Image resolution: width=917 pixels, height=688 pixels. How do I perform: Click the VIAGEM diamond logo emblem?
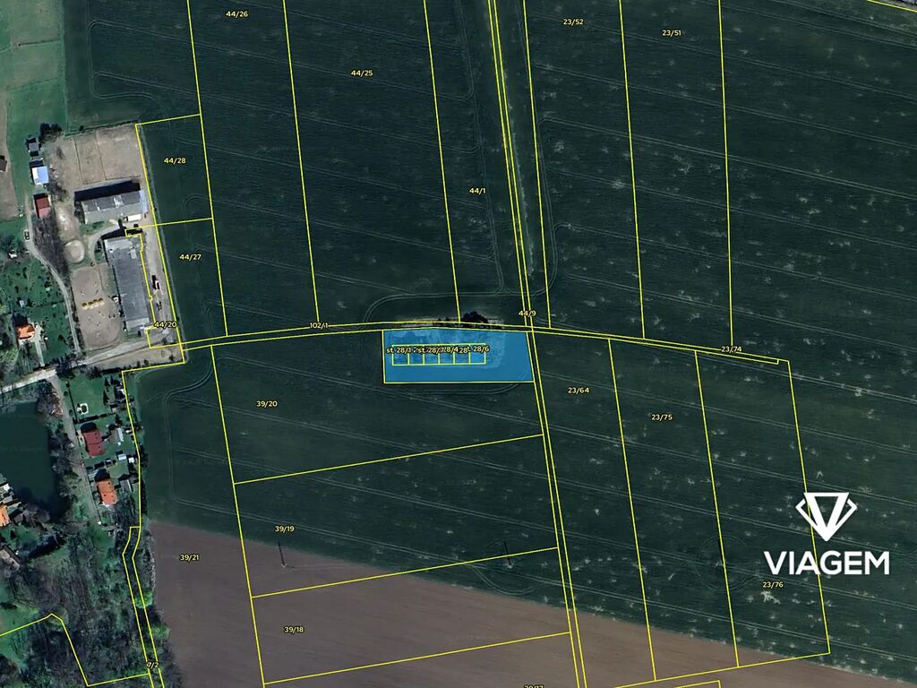(826, 516)
